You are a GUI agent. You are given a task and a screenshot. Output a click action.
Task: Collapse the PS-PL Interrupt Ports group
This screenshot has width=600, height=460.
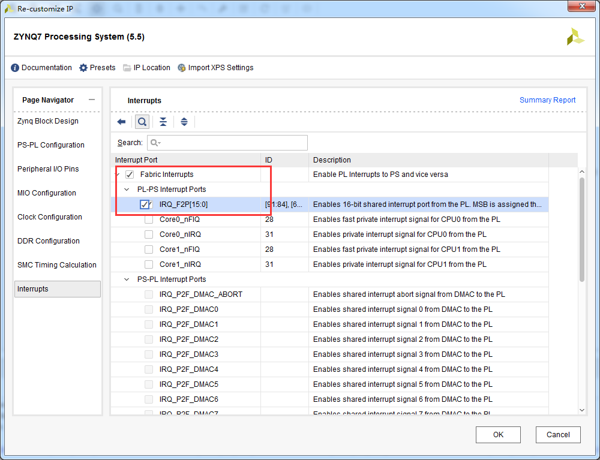tap(127, 279)
